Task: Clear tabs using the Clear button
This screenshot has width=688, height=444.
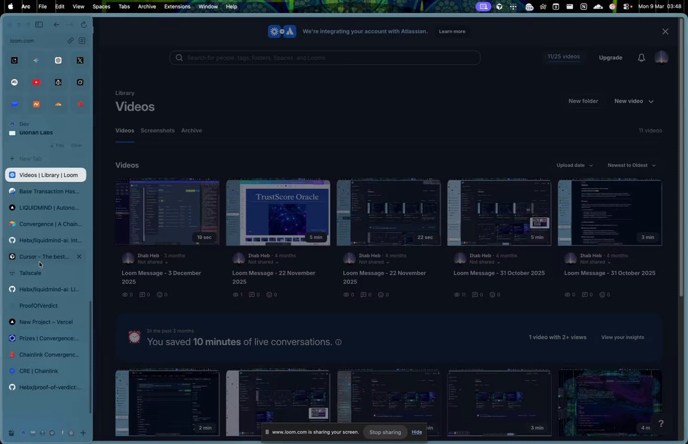Action: [77, 146]
